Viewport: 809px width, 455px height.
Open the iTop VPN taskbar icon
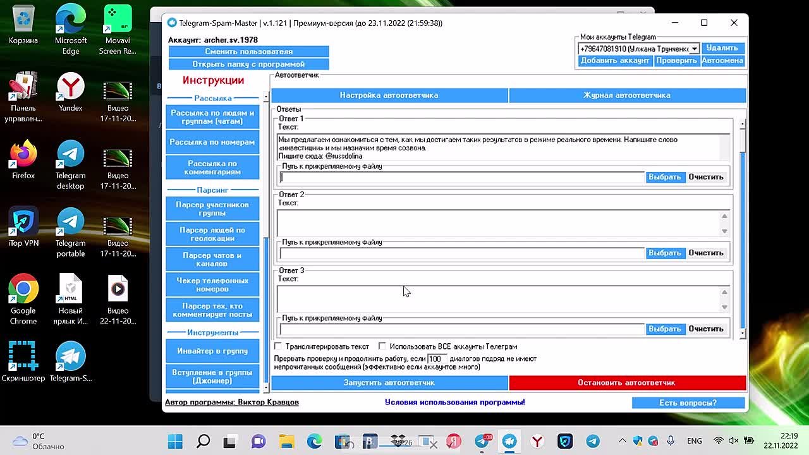(564, 441)
